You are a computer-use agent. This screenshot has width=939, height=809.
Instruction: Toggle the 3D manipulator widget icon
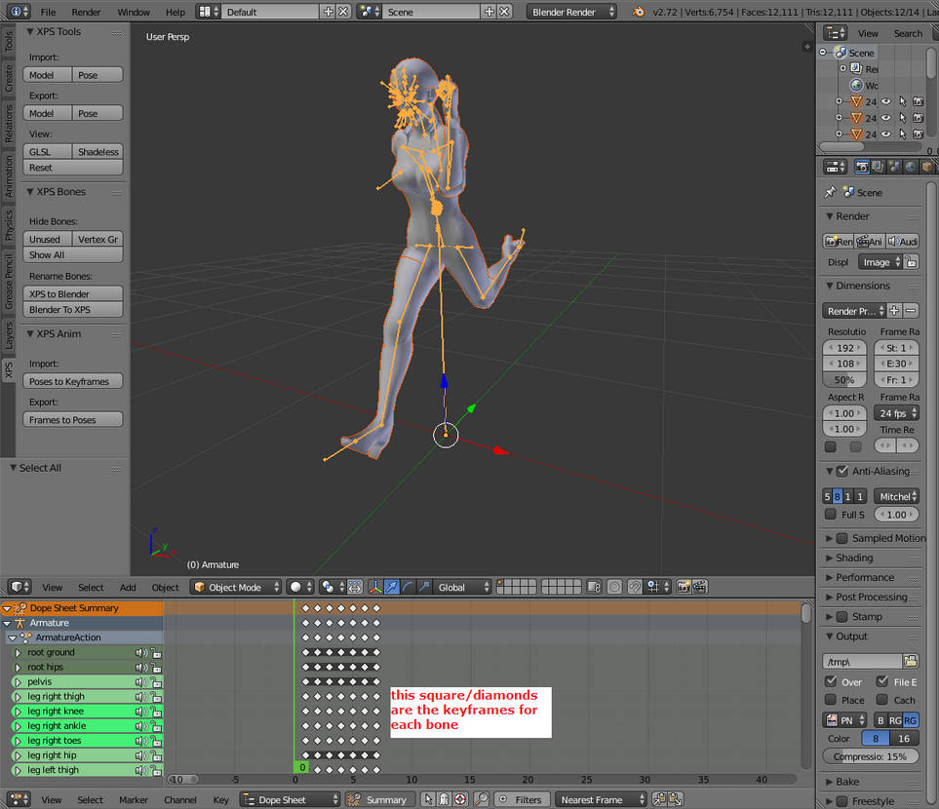pyautogui.click(x=375, y=587)
